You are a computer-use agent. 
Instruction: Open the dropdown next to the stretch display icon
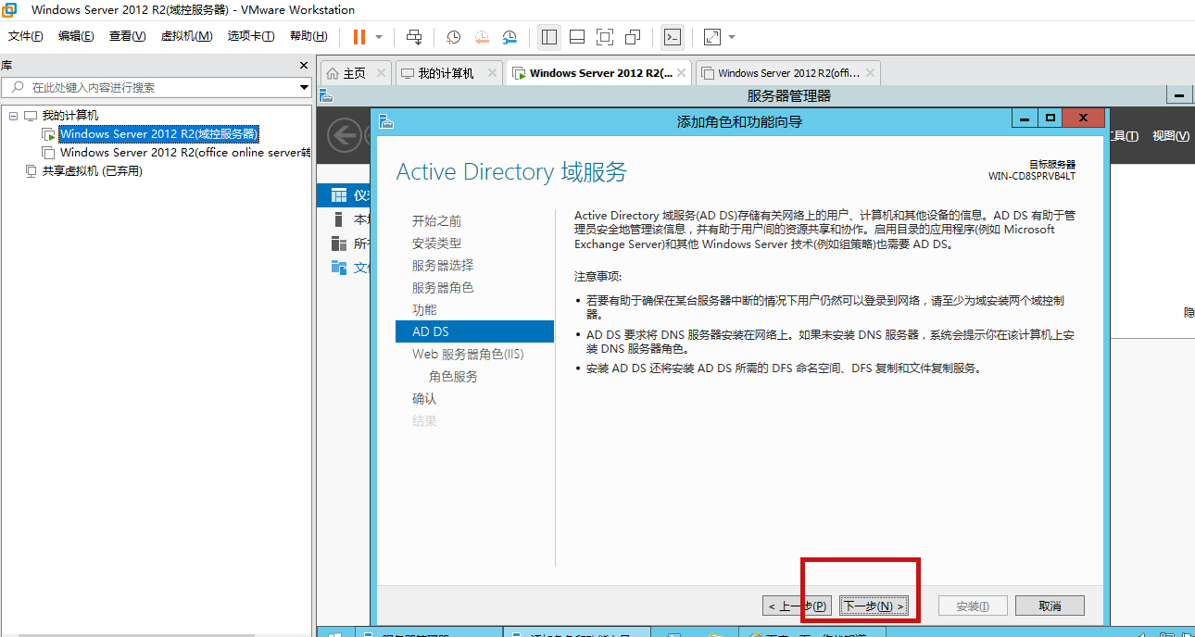coord(732,37)
